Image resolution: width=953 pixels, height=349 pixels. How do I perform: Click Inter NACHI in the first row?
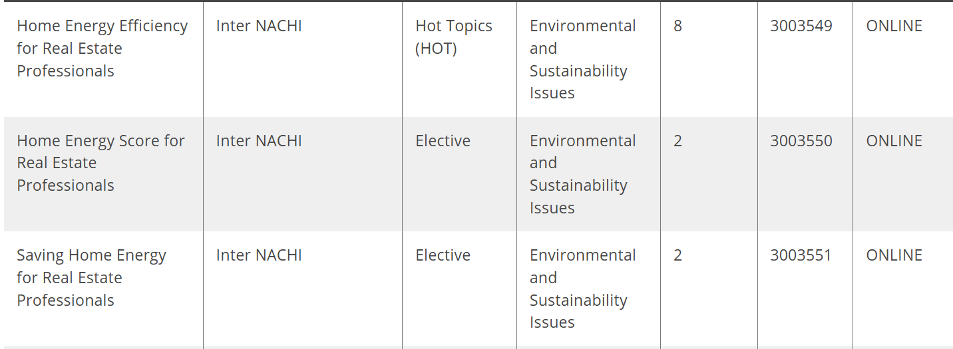click(x=259, y=26)
